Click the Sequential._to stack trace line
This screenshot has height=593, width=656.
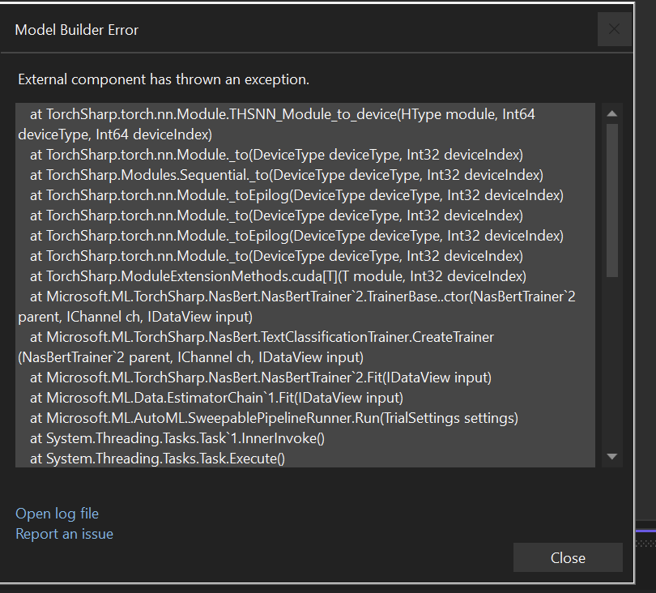pyautogui.click(x=287, y=175)
